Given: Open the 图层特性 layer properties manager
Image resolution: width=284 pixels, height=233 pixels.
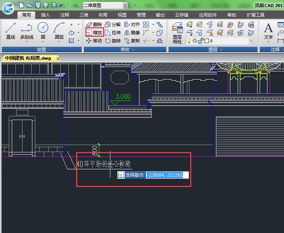Looking at the screenshot, I should 177,32.
